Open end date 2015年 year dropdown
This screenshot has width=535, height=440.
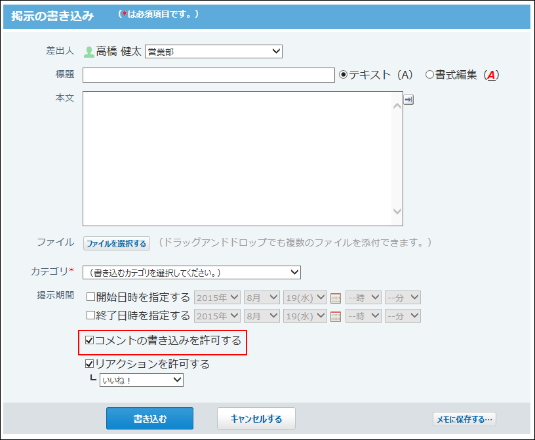tap(218, 316)
